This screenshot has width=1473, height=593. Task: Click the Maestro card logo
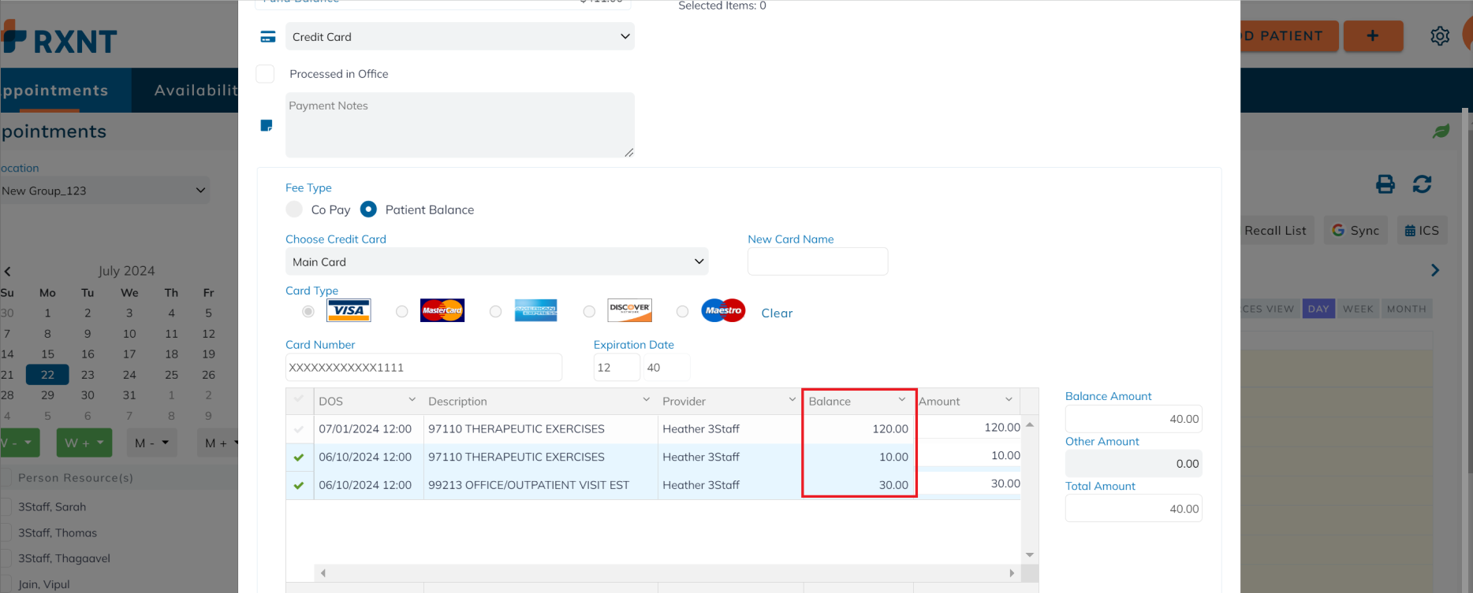(x=722, y=311)
